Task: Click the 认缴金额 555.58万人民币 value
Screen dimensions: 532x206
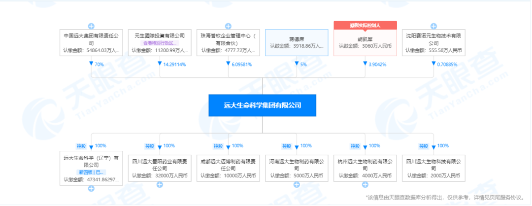Action: click(433, 50)
